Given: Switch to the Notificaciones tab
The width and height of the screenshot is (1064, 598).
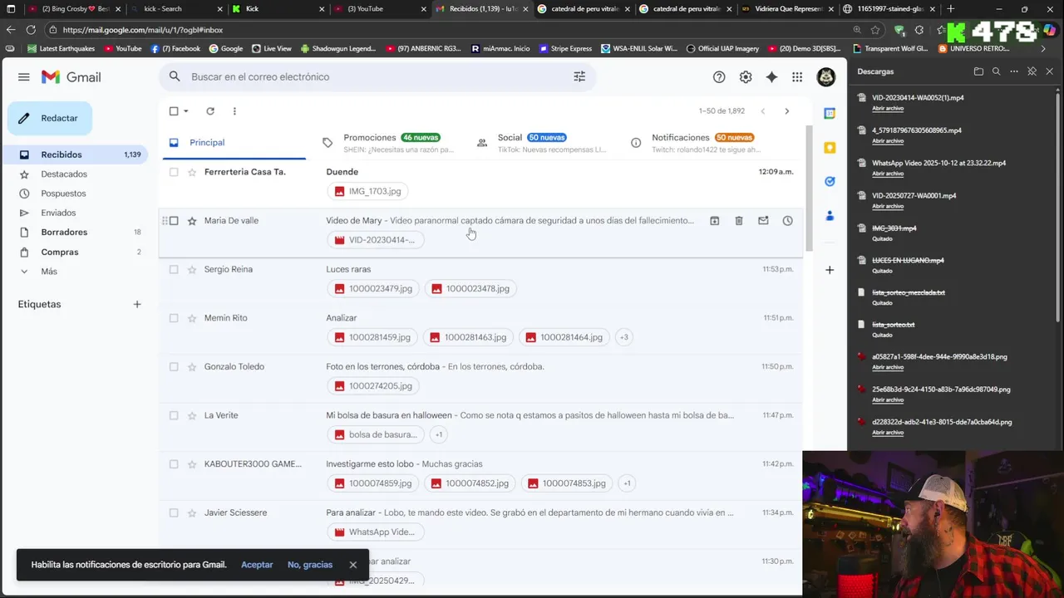Looking at the screenshot, I should point(698,143).
